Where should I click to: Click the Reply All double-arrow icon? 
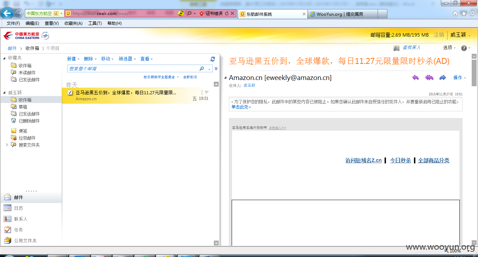[429, 78]
